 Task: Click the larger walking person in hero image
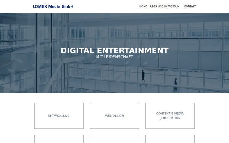point(143,78)
